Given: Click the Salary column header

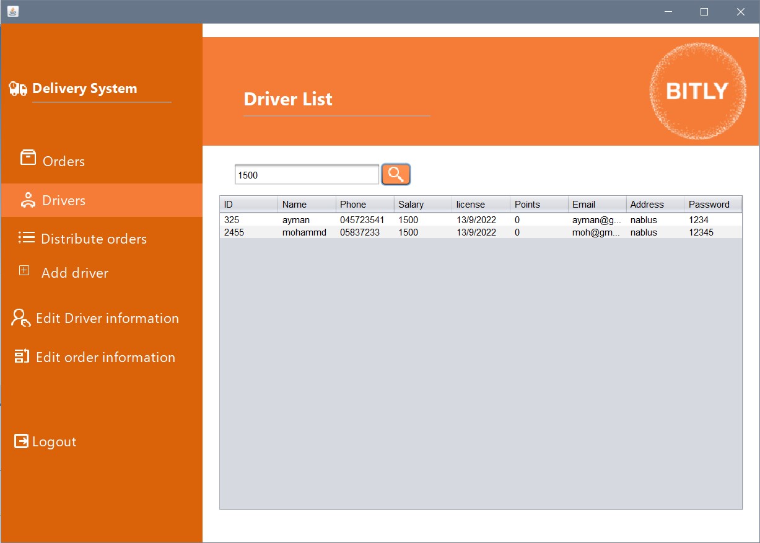Looking at the screenshot, I should point(424,205).
